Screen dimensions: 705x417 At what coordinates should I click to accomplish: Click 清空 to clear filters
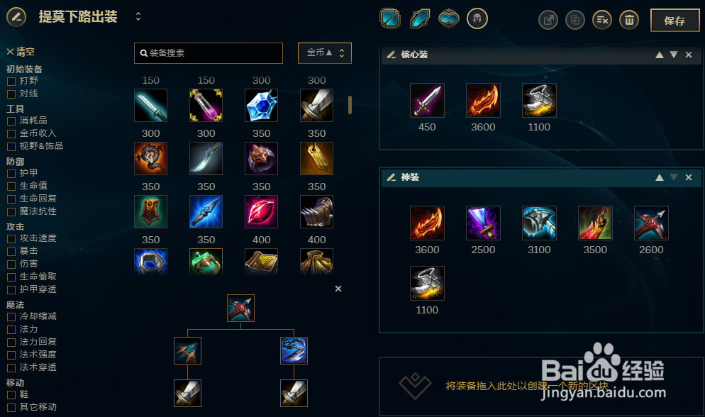coord(21,52)
